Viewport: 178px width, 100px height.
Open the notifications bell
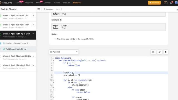click(x=171, y=3)
